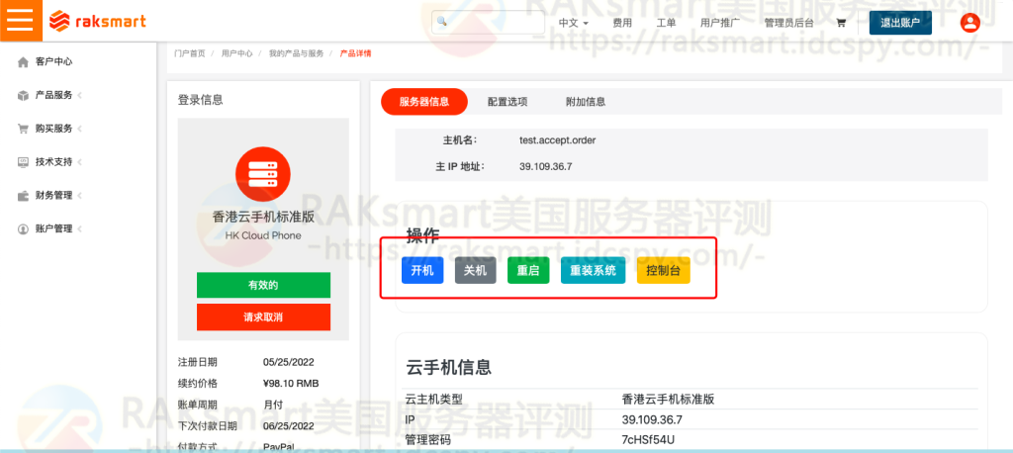Image resolution: width=1013 pixels, height=453 pixels.
Task: Open 客户中心 in the sidebar
Action: pos(53,62)
